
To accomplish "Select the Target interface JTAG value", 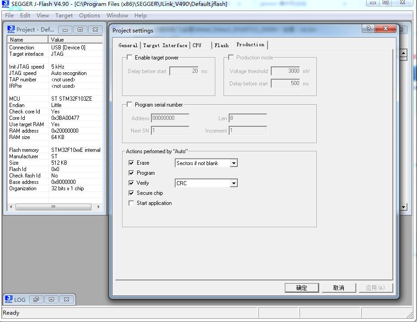I will 57,54.
